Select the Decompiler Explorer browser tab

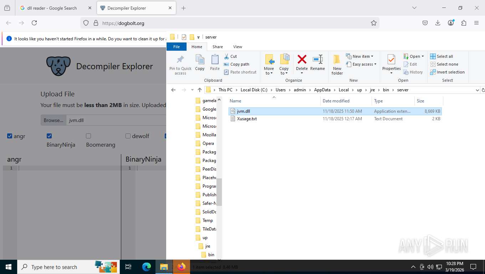click(x=136, y=8)
